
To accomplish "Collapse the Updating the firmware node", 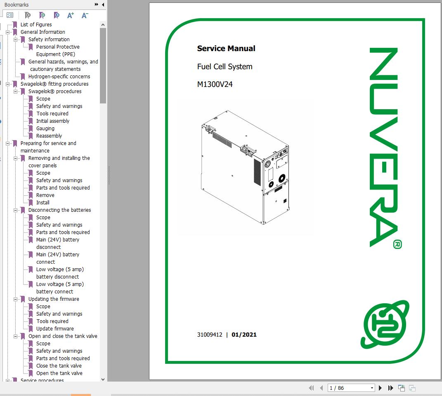I will coord(16,299).
